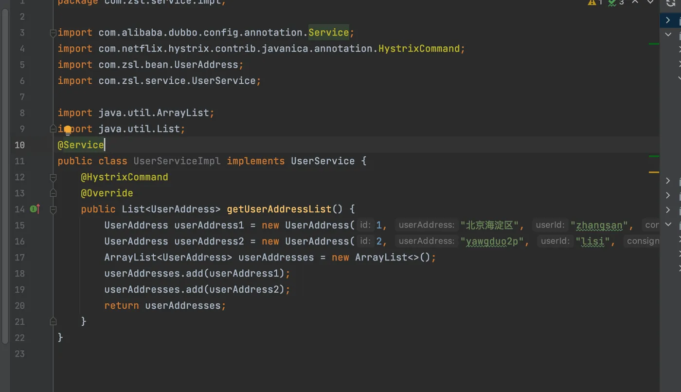Collapse the expanded node under the highlighted row

pyautogui.click(x=668, y=35)
